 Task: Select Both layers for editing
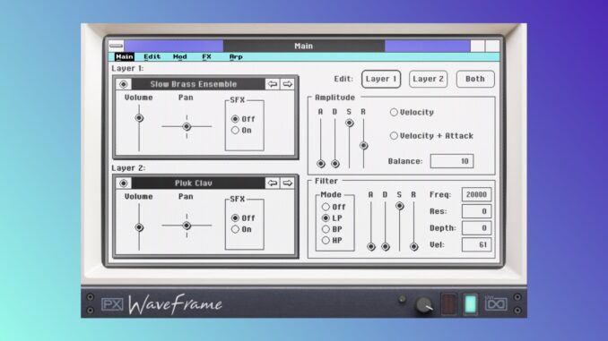click(475, 79)
